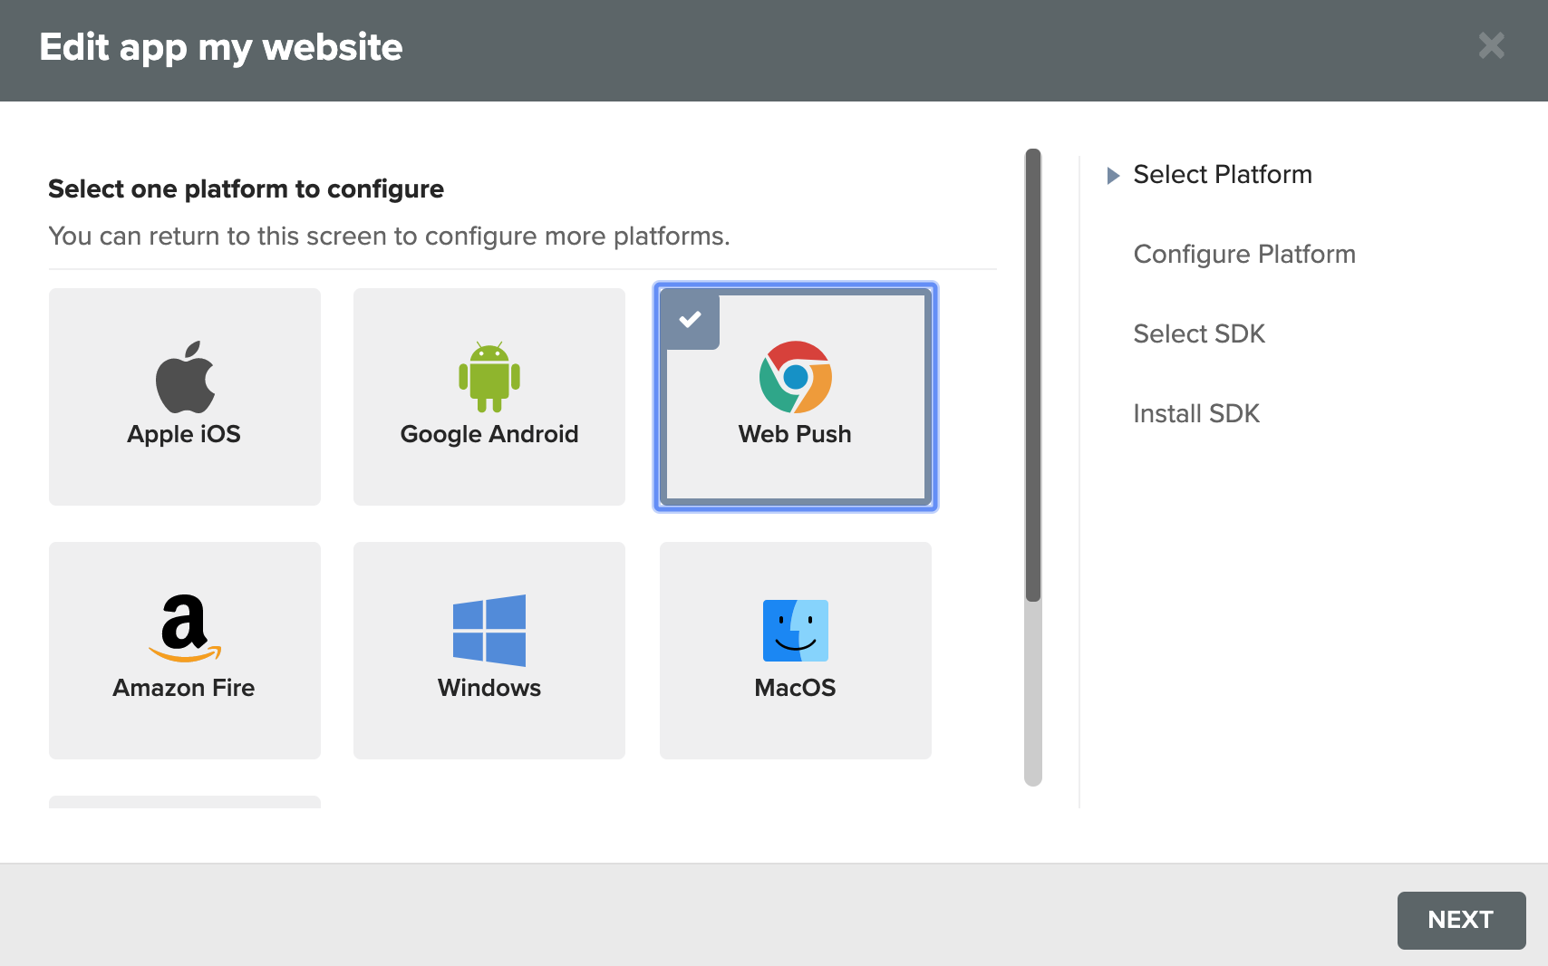The width and height of the screenshot is (1548, 966).
Task: Choose the MacOS platform card
Action: 796,651
